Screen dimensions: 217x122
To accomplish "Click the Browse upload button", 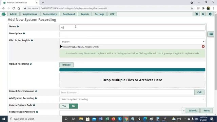I will pyautogui.click(x=66, y=65).
